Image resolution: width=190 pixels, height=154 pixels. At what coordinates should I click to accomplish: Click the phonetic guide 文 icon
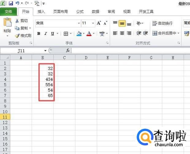point(102,34)
